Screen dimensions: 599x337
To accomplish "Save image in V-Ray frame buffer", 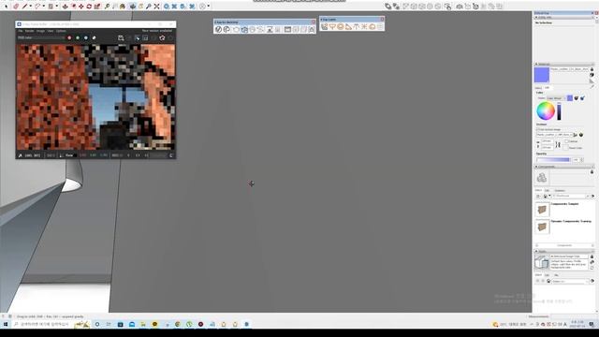I will pos(121,37).
